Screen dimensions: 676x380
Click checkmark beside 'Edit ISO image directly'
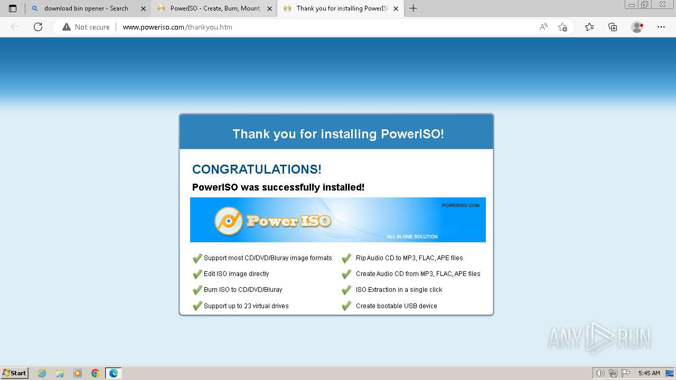coord(197,274)
